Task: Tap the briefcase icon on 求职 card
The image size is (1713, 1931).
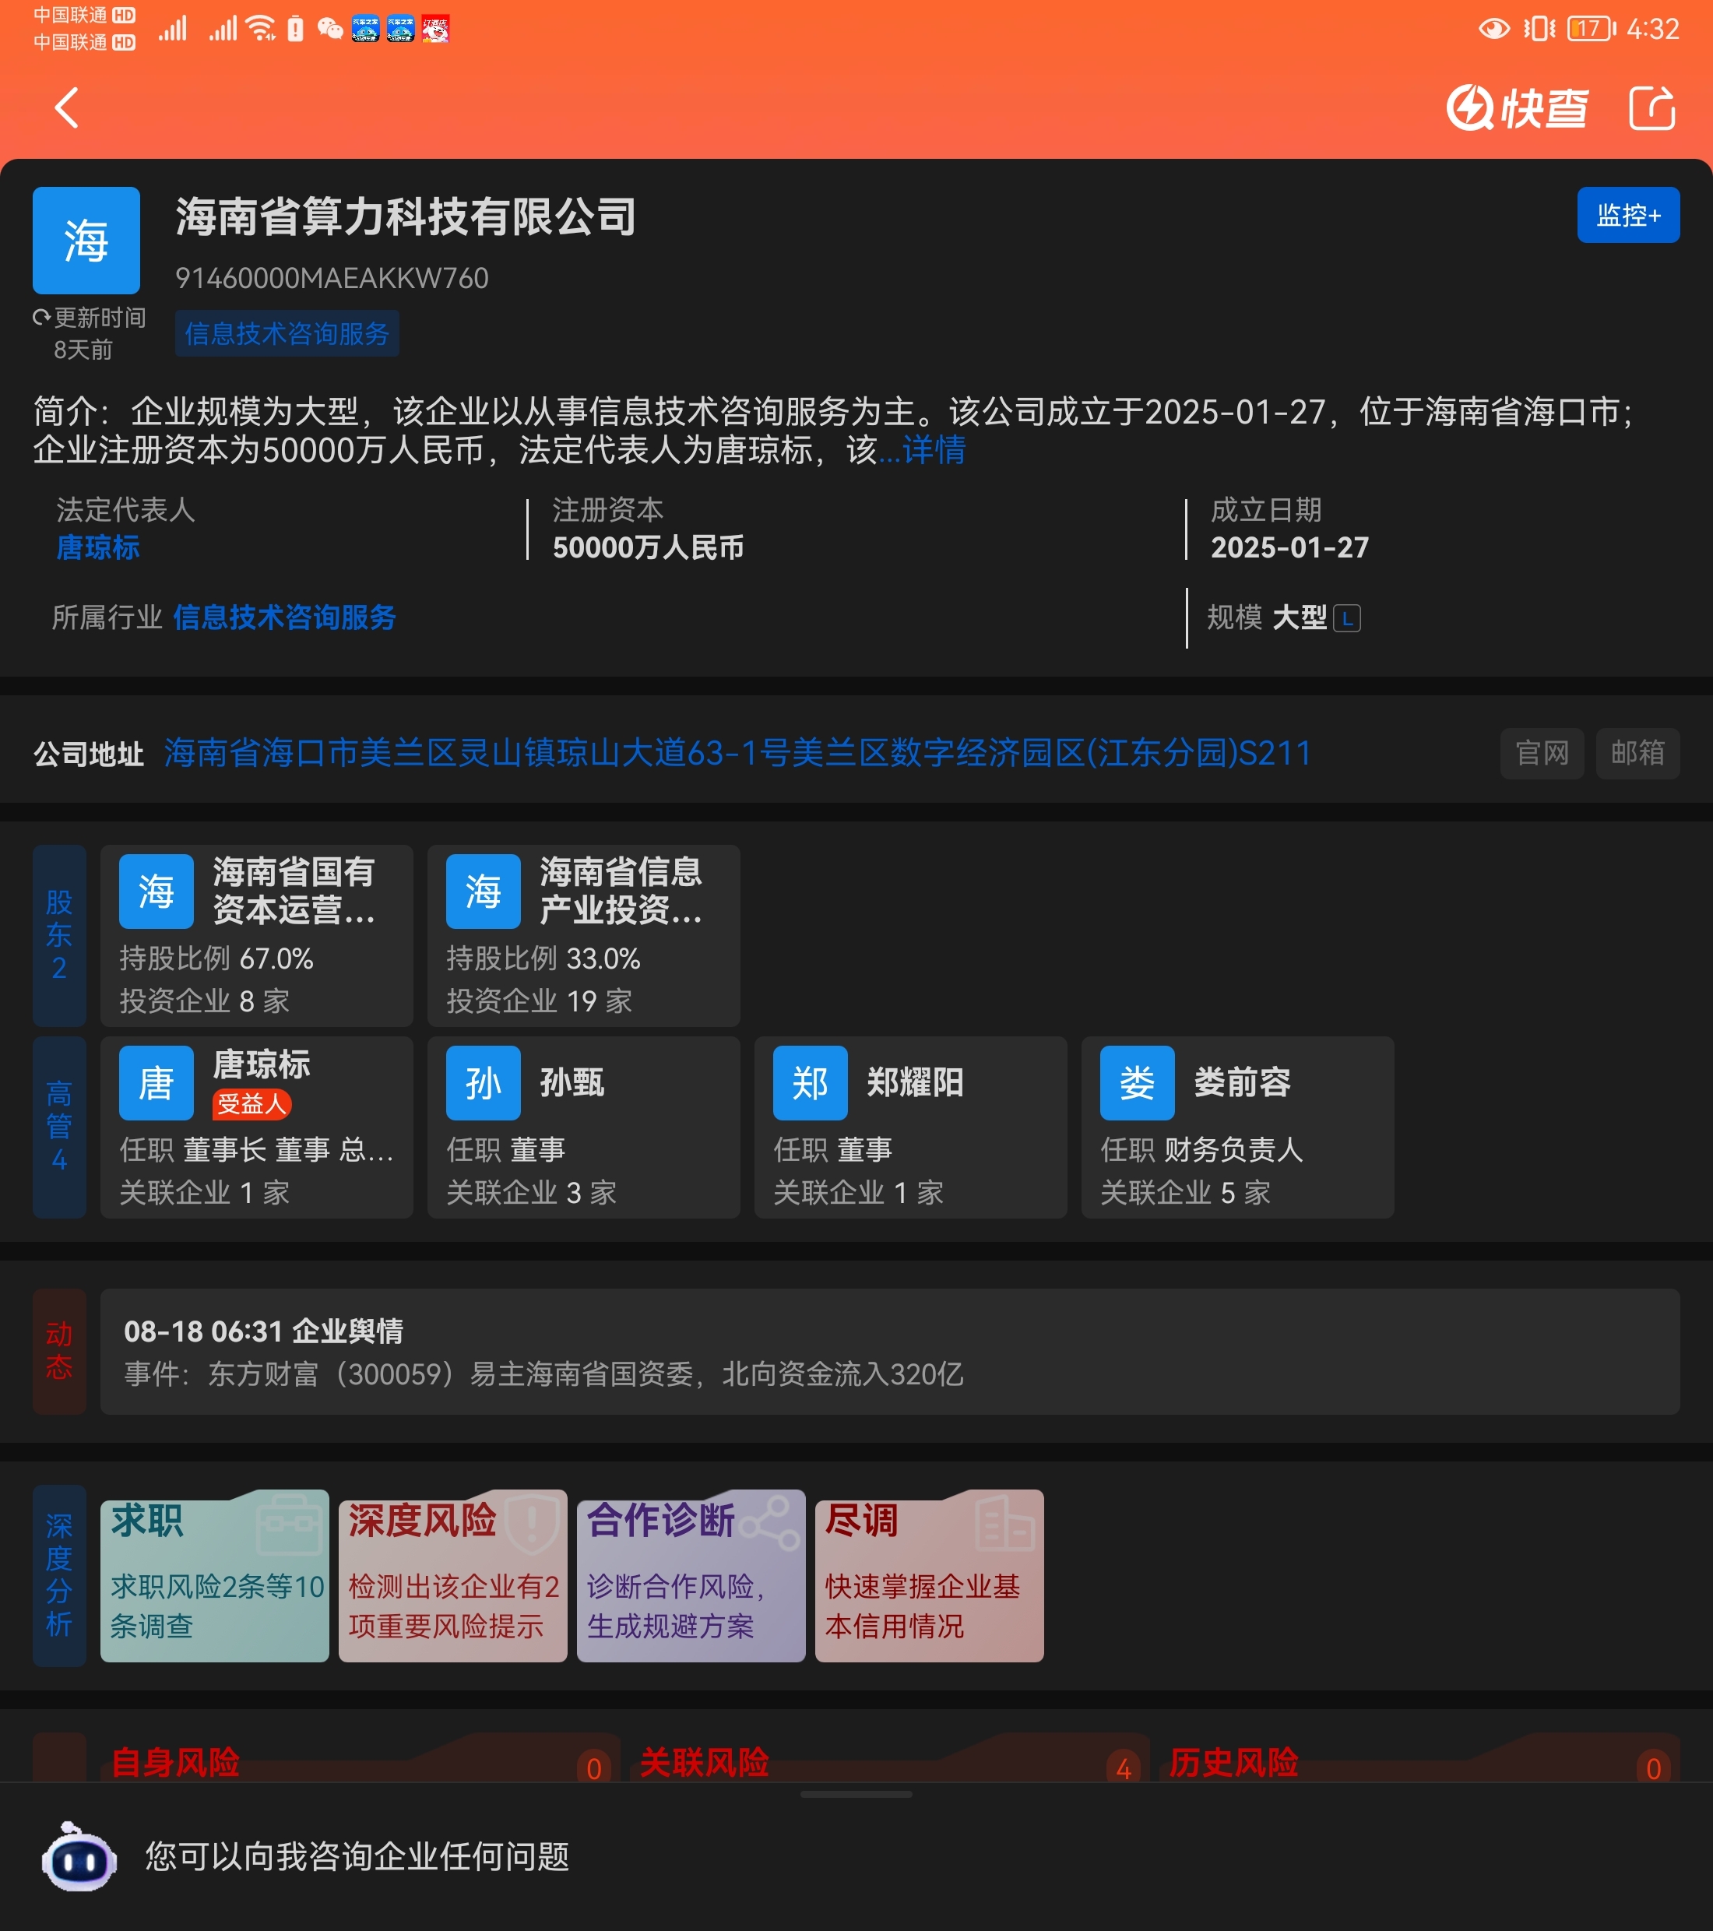Action: coord(290,1524)
